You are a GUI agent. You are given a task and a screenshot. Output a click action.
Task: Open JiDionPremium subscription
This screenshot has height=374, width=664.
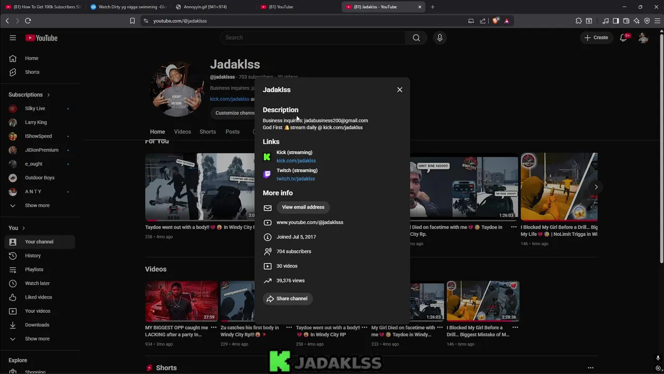[40, 150]
